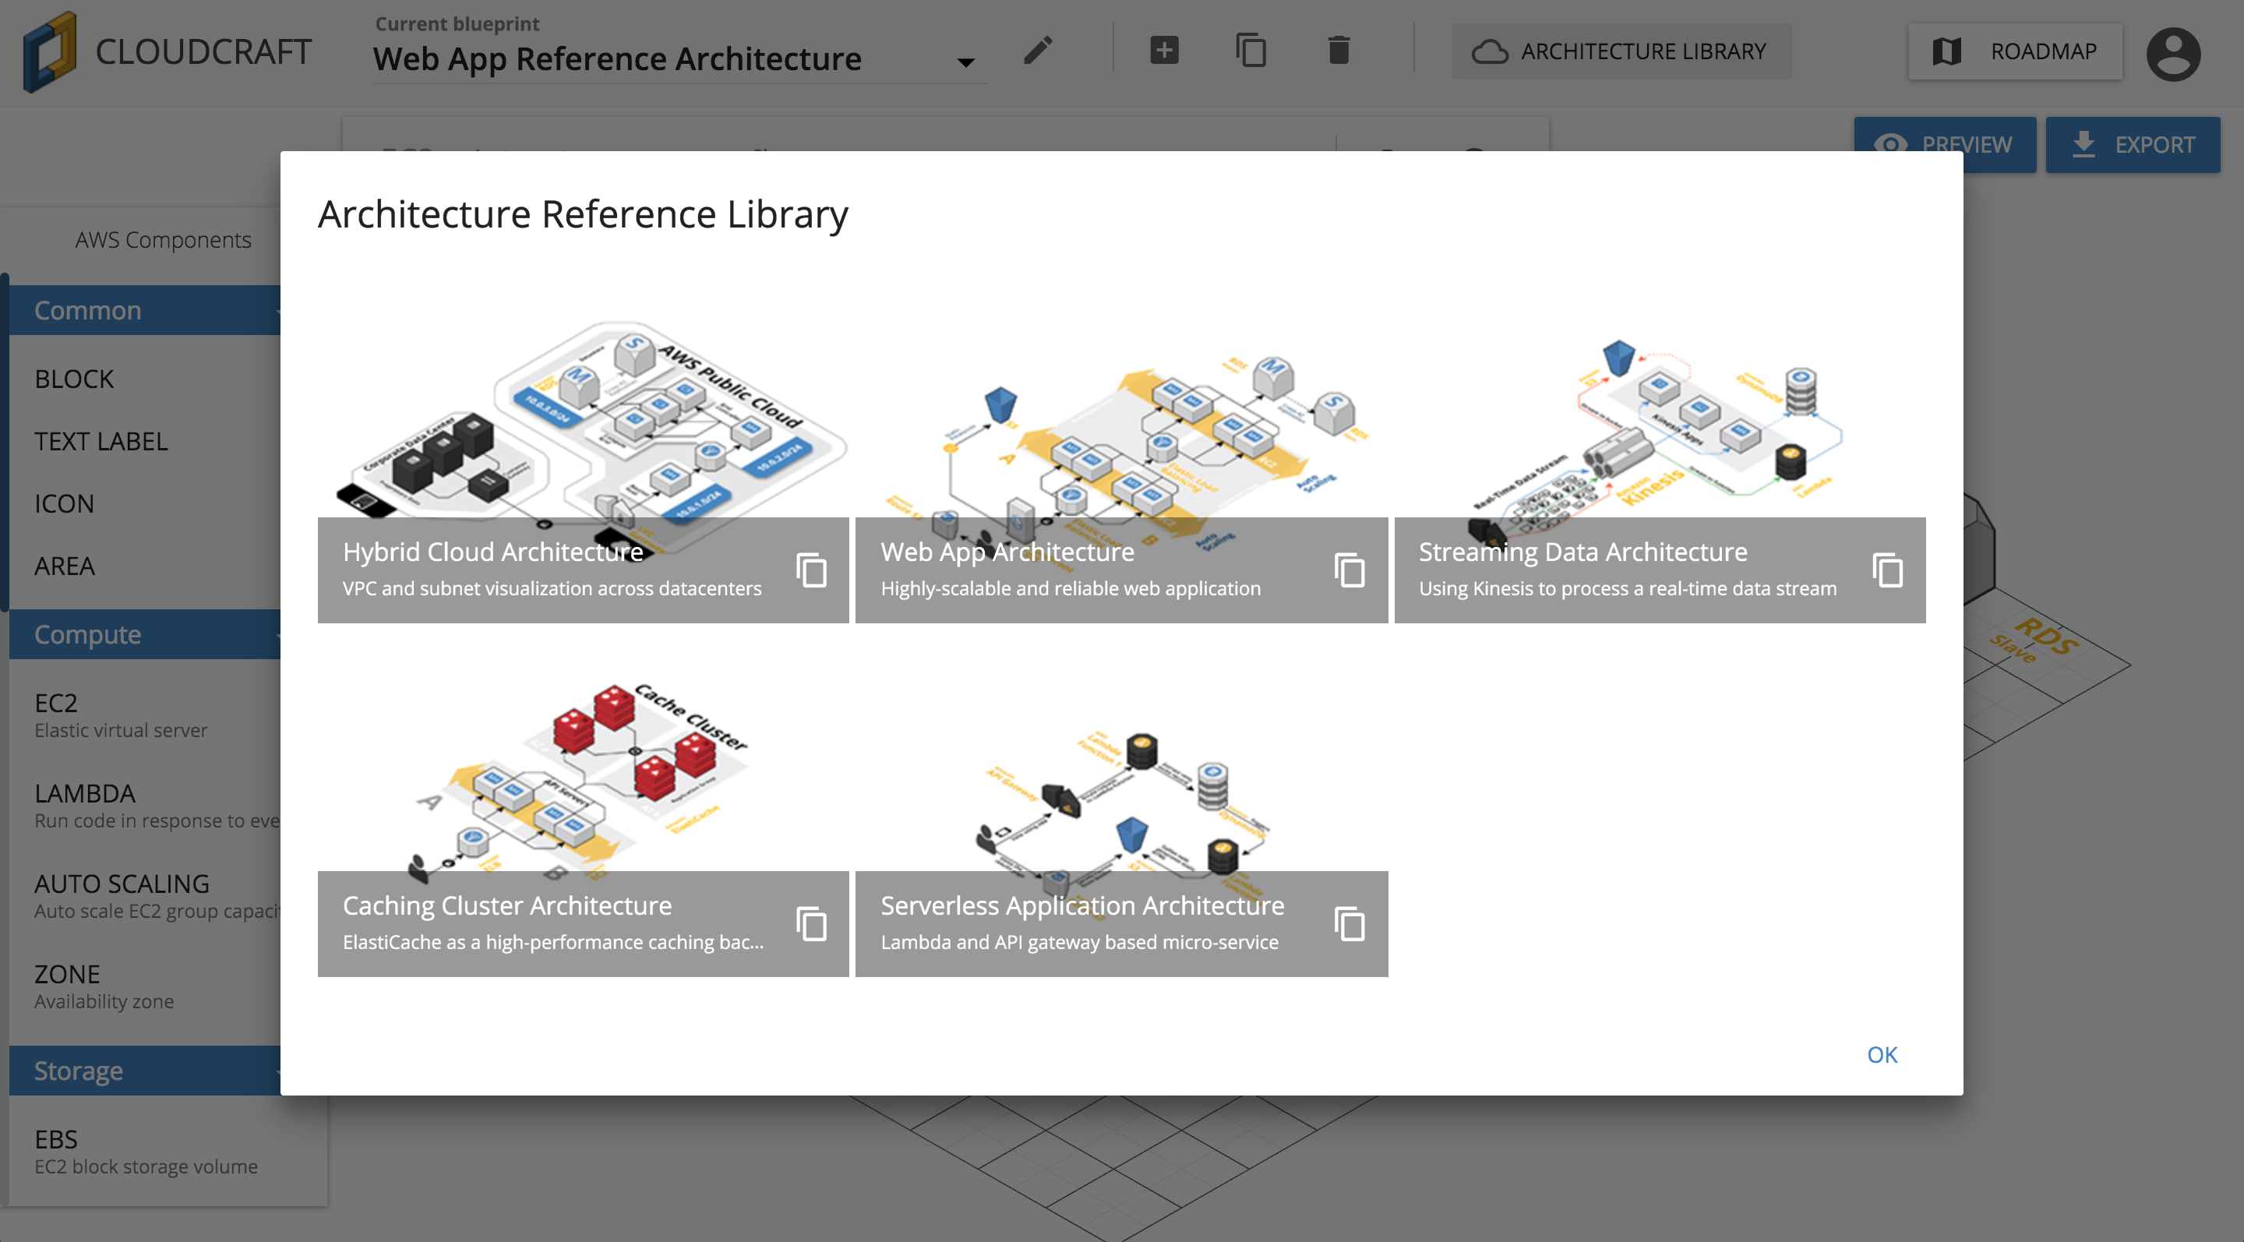Screen dimensions: 2244x1242
Task: Open the Architecture Library button
Action: [x=1621, y=51]
